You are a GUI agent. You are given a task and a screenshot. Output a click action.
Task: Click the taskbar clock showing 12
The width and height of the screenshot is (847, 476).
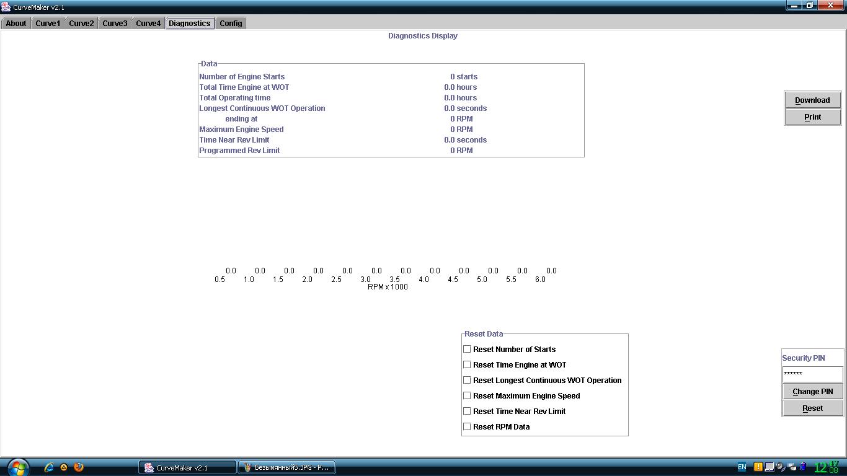tap(827, 467)
